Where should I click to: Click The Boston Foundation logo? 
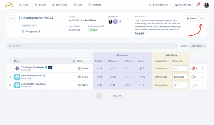pos(17,68)
